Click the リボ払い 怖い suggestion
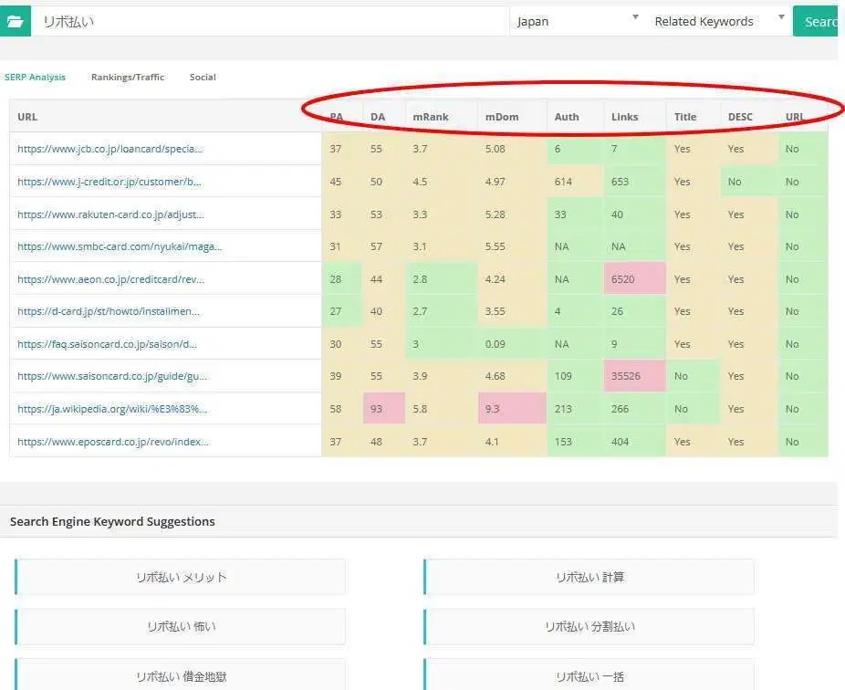845x690 pixels. (181, 627)
